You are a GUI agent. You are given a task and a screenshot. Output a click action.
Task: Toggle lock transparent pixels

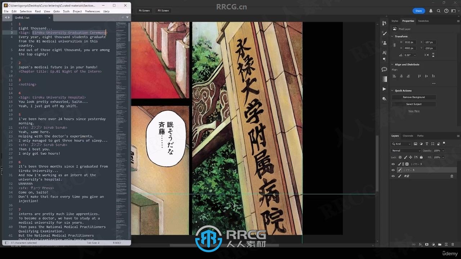(x=400, y=157)
